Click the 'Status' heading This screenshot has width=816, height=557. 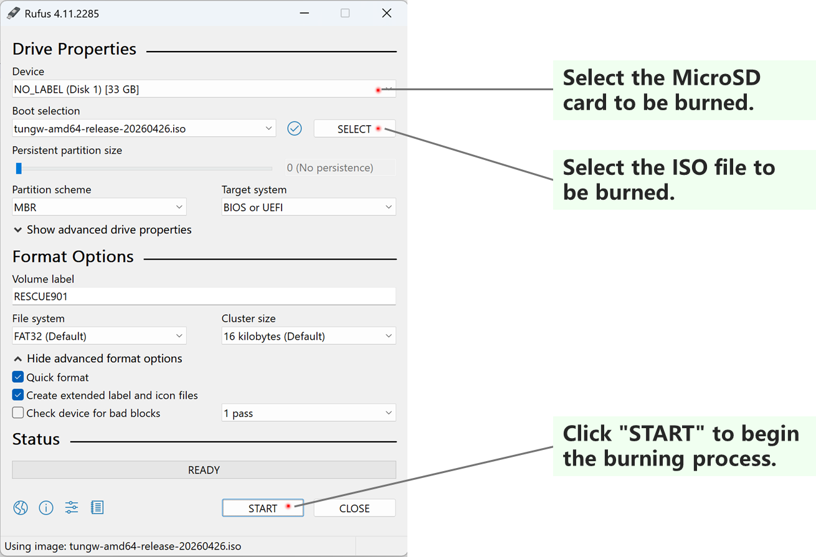tap(36, 439)
